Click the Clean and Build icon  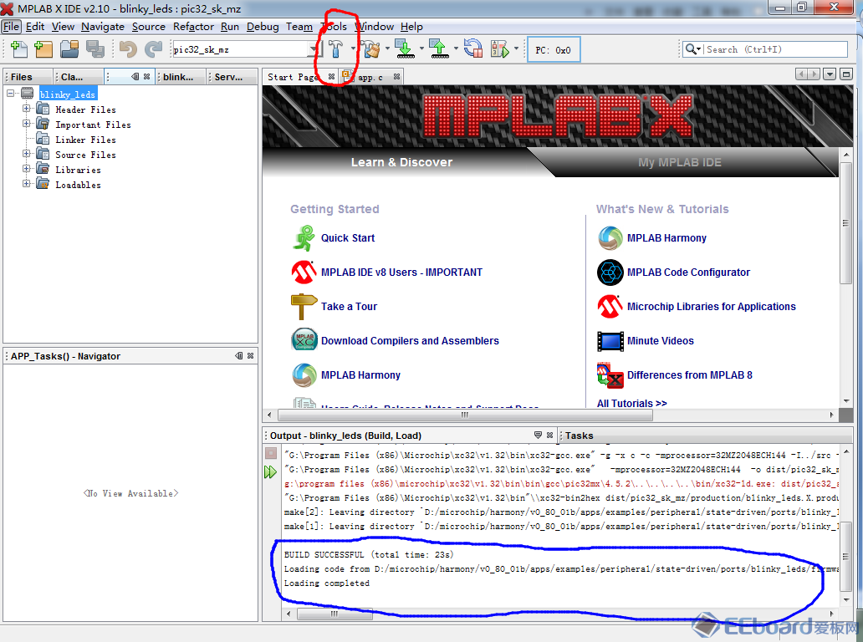371,49
